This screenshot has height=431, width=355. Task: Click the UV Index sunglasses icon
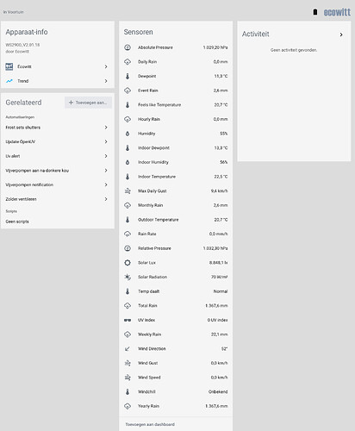(x=128, y=320)
